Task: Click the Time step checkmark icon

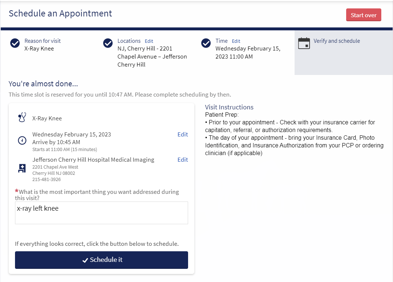Action: coord(206,43)
